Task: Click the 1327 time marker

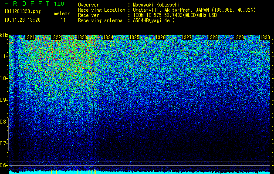Action: coord(186,37)
